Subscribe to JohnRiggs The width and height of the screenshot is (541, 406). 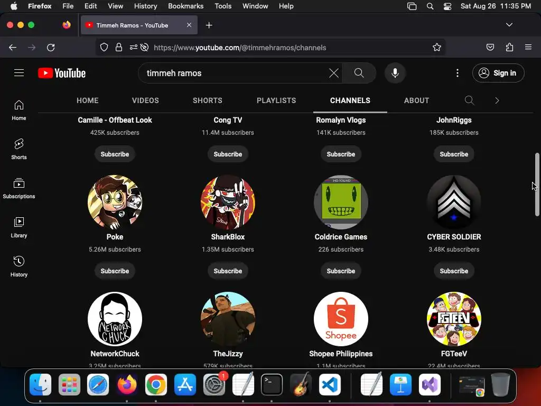[x=454, y=154]
